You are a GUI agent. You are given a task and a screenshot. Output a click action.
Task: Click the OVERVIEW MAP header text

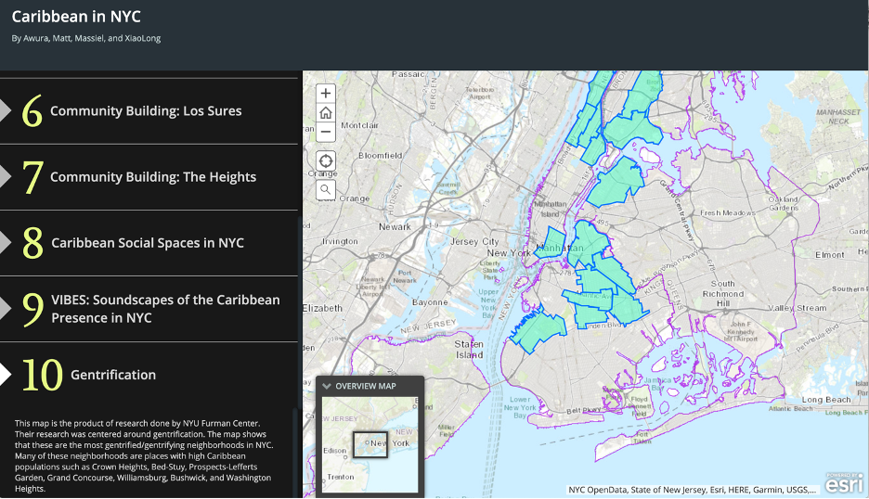[366, 386]
